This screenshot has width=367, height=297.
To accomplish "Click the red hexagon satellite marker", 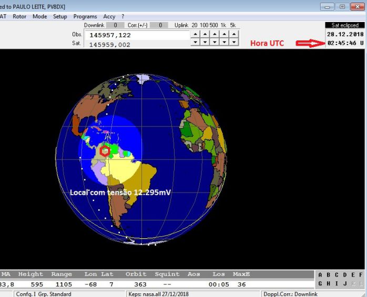I will click(x=105, y=151).
